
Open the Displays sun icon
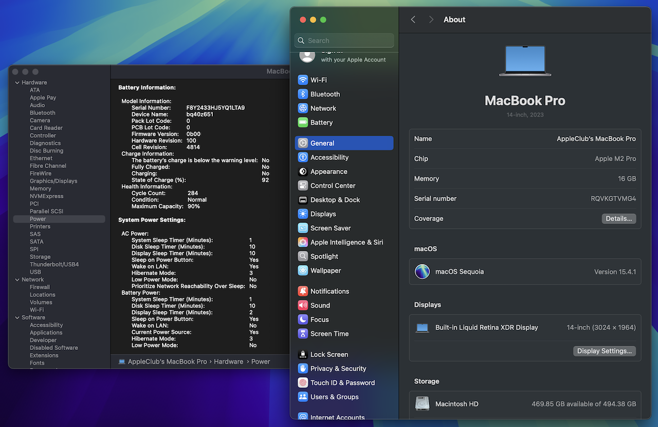[x=303, y=214]
